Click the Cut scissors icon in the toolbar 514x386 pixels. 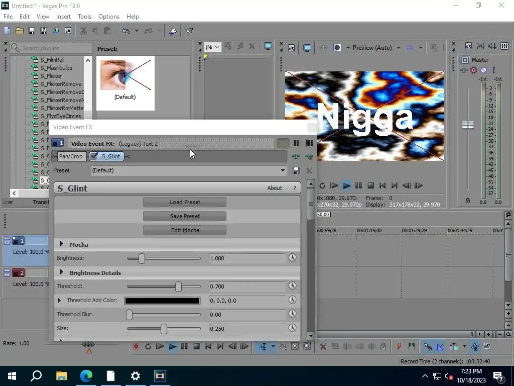click(84, 31)
